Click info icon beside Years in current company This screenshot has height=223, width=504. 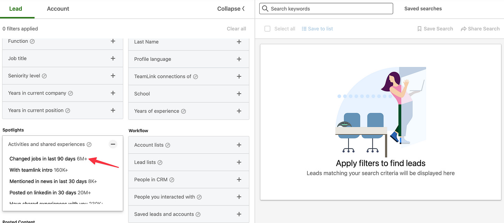point(71,93)
